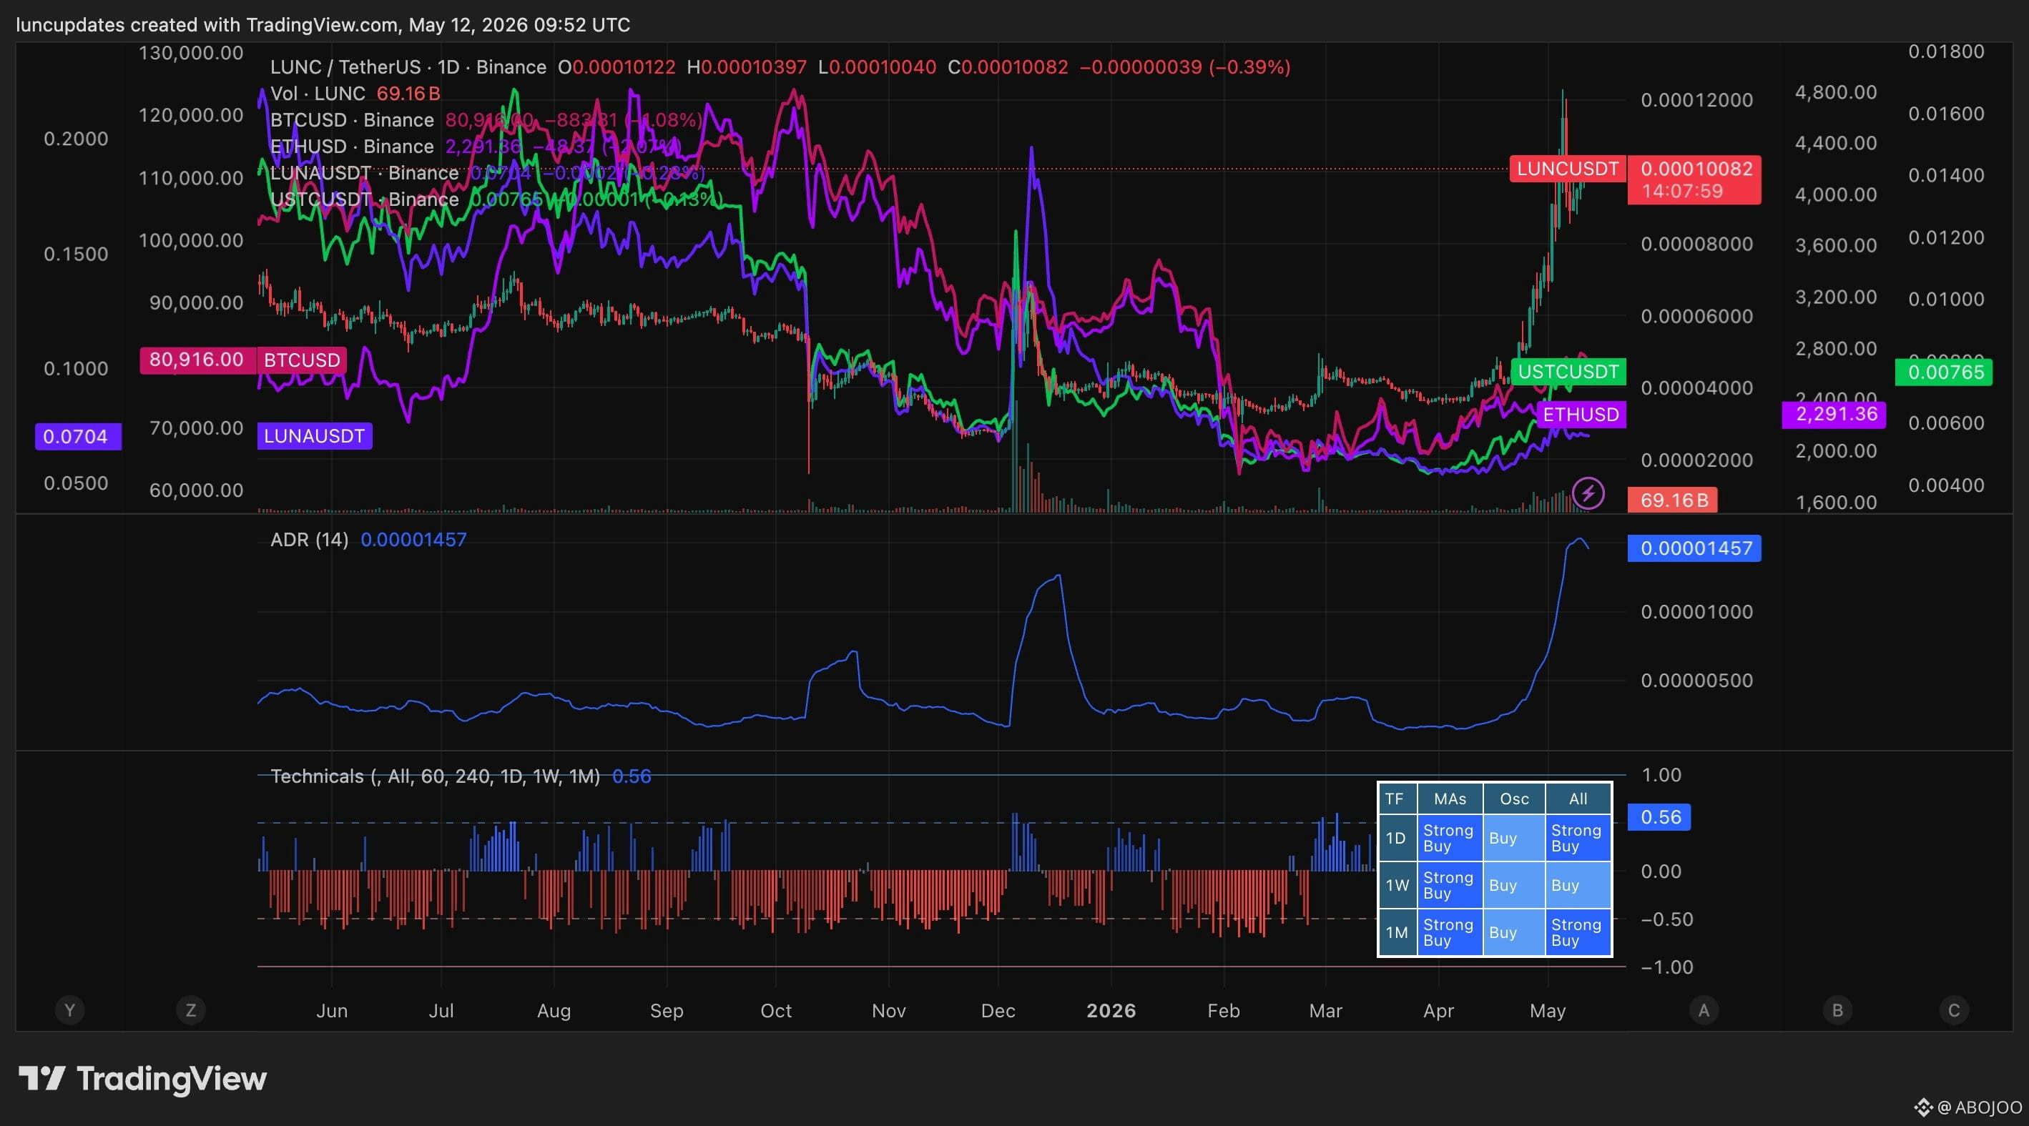Click the 0.00010082 current price label
The height and width of the screenshot is (1126, 2029).
pos(1696,169)
